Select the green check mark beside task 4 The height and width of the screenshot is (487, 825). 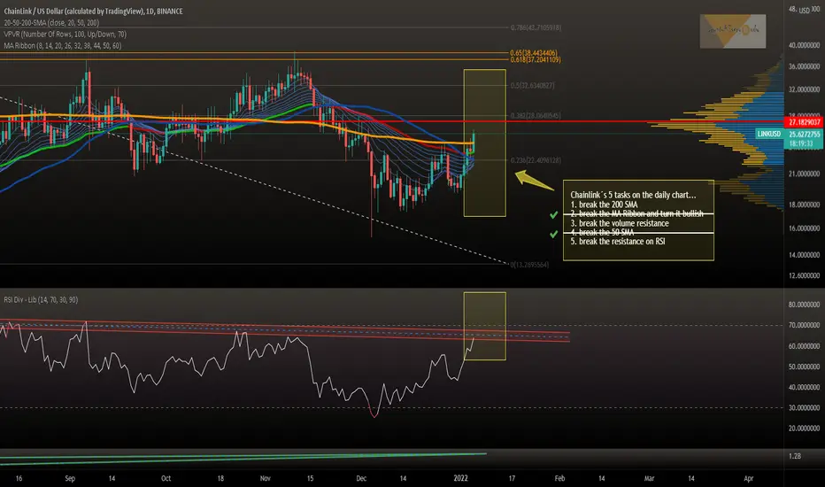point(553,234)
